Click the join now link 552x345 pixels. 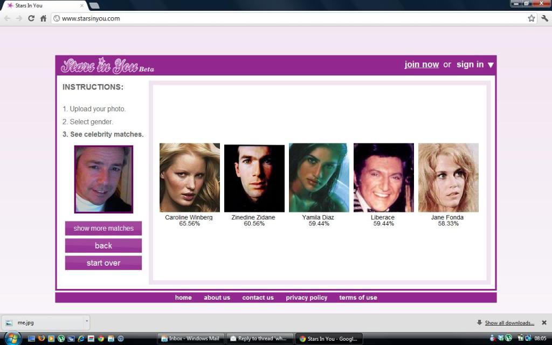click(422, 65)
